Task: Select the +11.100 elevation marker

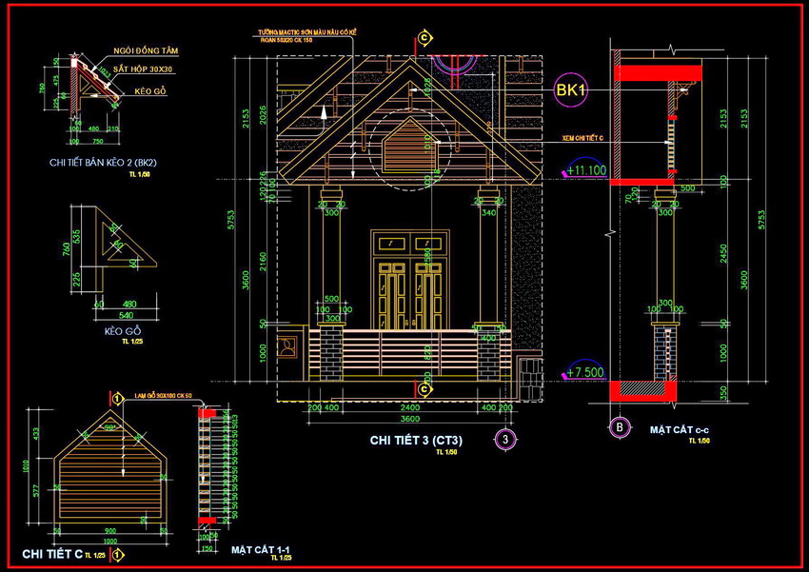Action: coord(585,171)
